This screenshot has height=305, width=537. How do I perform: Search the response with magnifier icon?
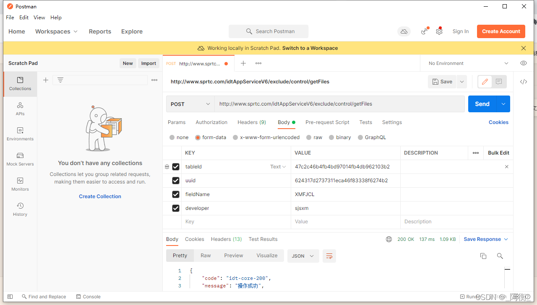(x=500, y=256)
